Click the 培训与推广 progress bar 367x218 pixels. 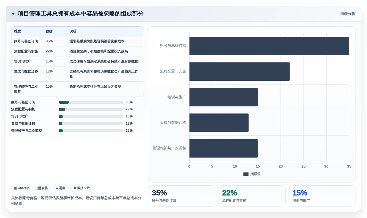[91, 117]
